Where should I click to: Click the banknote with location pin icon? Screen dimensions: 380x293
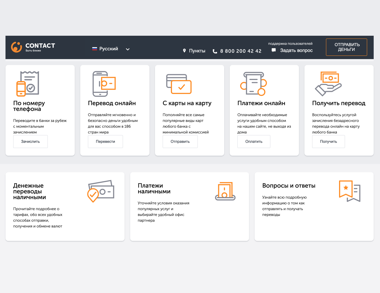point(101,191)
